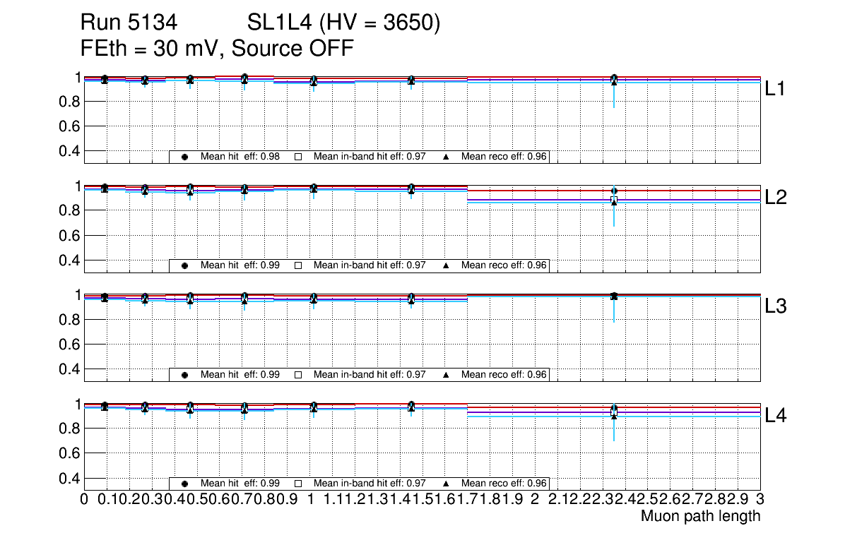The height and width of the screenshot is (545, 845).
Task: Click the 'Muon path length' x-axis title
Action: click(x=700, y=516)
